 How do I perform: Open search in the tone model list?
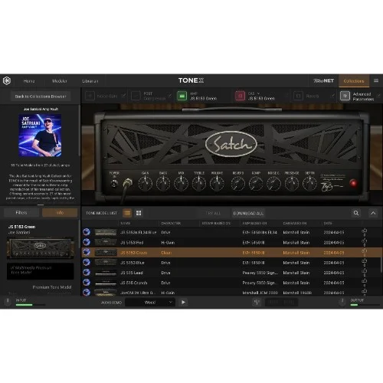point(356,213)
